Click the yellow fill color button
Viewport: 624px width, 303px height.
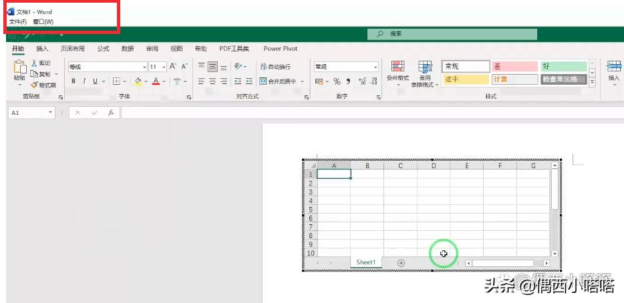click(138, 81)
